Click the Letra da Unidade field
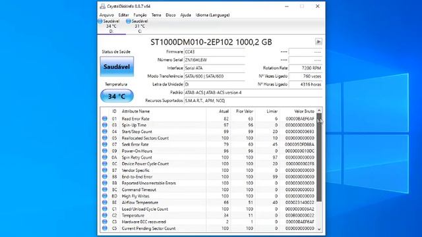 [214, 84]
